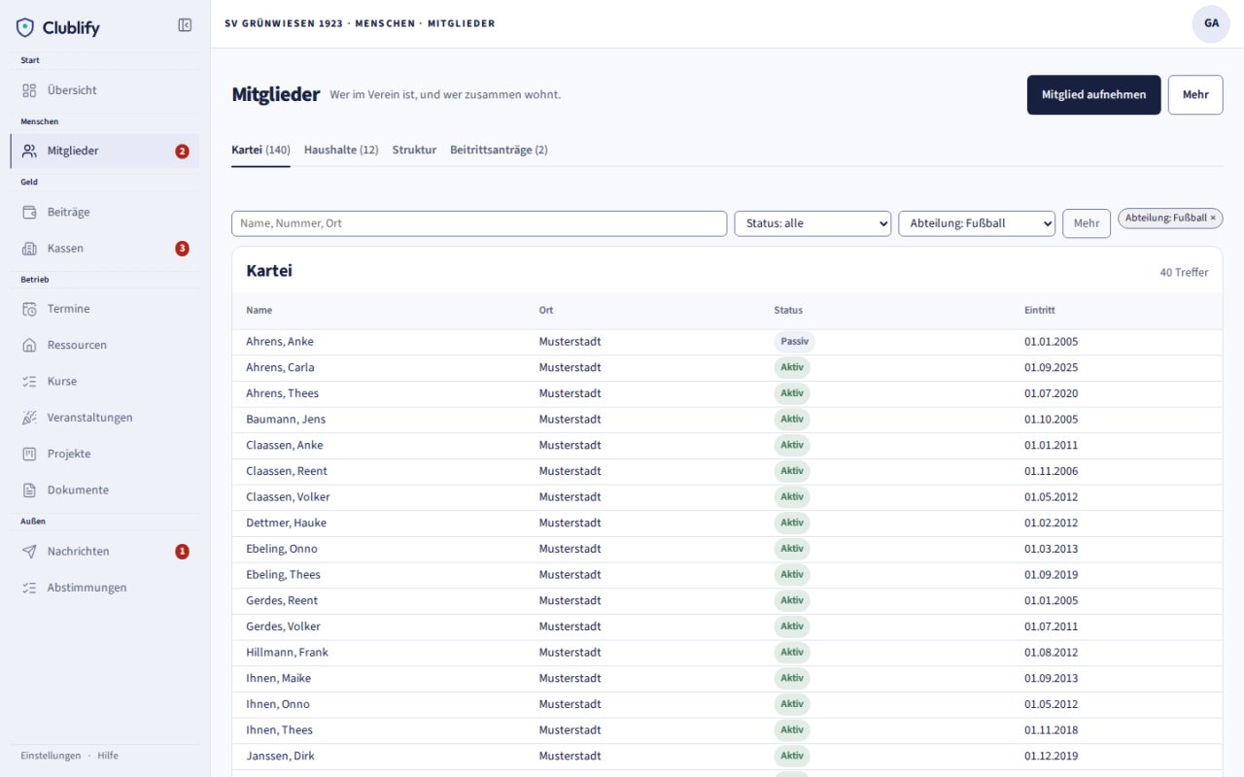Open Kurse checklist icon
This screenshot has height=777, width=1244.
(x=29, y=382)
